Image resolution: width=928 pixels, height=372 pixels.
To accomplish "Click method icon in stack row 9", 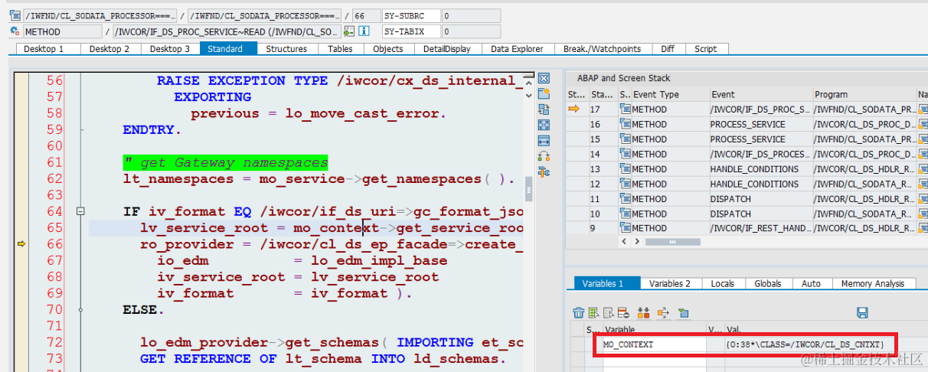I will pyautogui.click(x=625, y=228).
